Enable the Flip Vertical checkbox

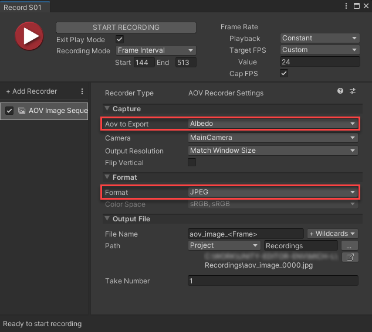point(192,162)
